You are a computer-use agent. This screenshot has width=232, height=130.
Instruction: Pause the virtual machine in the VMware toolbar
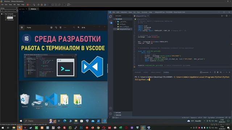click(28, 5)
